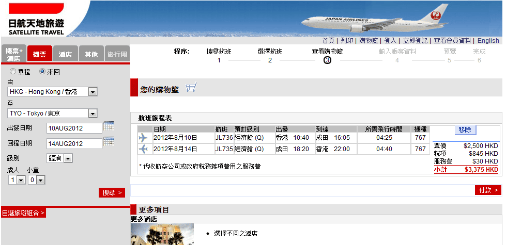Viewport: 506px width, 245px height.
Task: Click the hotel thumbnail image
Action: tap(162, 234)
